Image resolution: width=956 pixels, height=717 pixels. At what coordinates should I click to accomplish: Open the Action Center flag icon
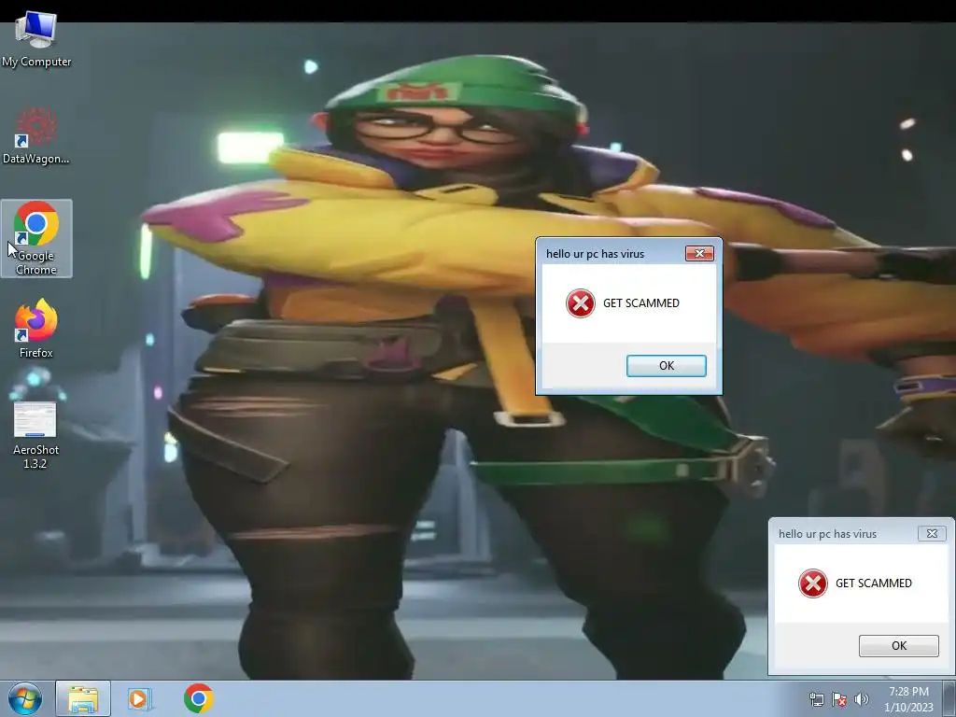pyautogui.click(x=839, y=699)
